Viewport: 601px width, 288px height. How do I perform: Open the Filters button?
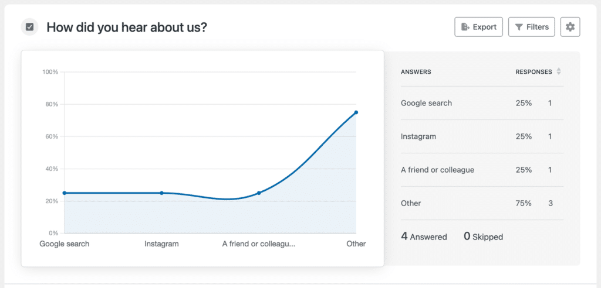click(532, 27)
